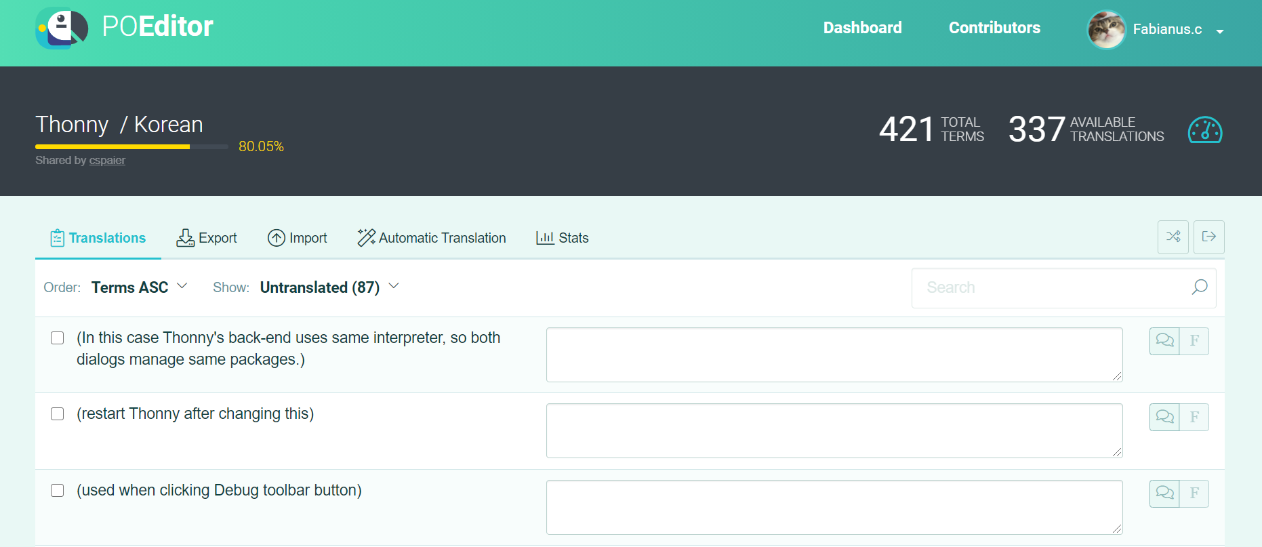Click the POEditor brand name text
1262x547 pixels.
pos(157,26)
